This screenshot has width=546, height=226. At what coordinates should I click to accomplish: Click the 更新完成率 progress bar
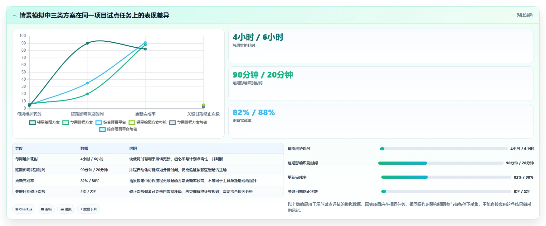[446, 177]
